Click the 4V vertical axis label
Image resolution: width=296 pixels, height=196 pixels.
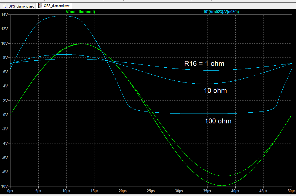(x=5, y=86)
